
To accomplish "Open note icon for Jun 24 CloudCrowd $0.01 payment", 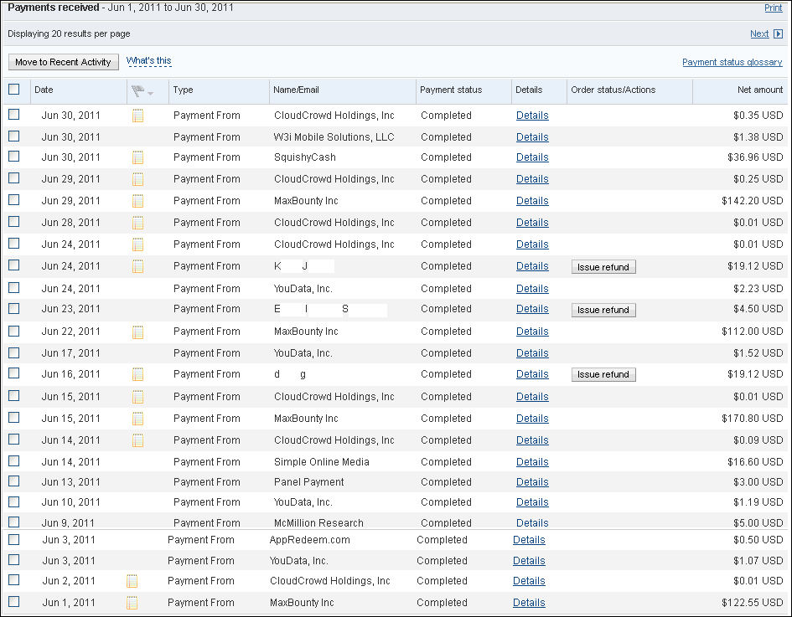I will coord(138,244).
